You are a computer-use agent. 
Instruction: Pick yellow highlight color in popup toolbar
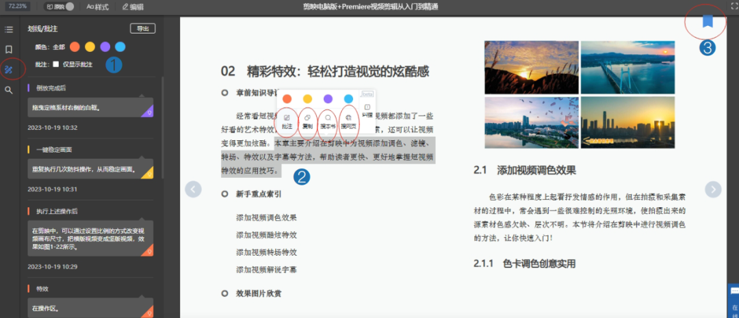(x=308, y=99)
